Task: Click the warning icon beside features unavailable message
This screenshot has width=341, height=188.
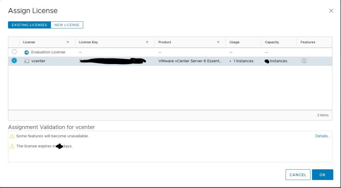Action: coord(12,136)
